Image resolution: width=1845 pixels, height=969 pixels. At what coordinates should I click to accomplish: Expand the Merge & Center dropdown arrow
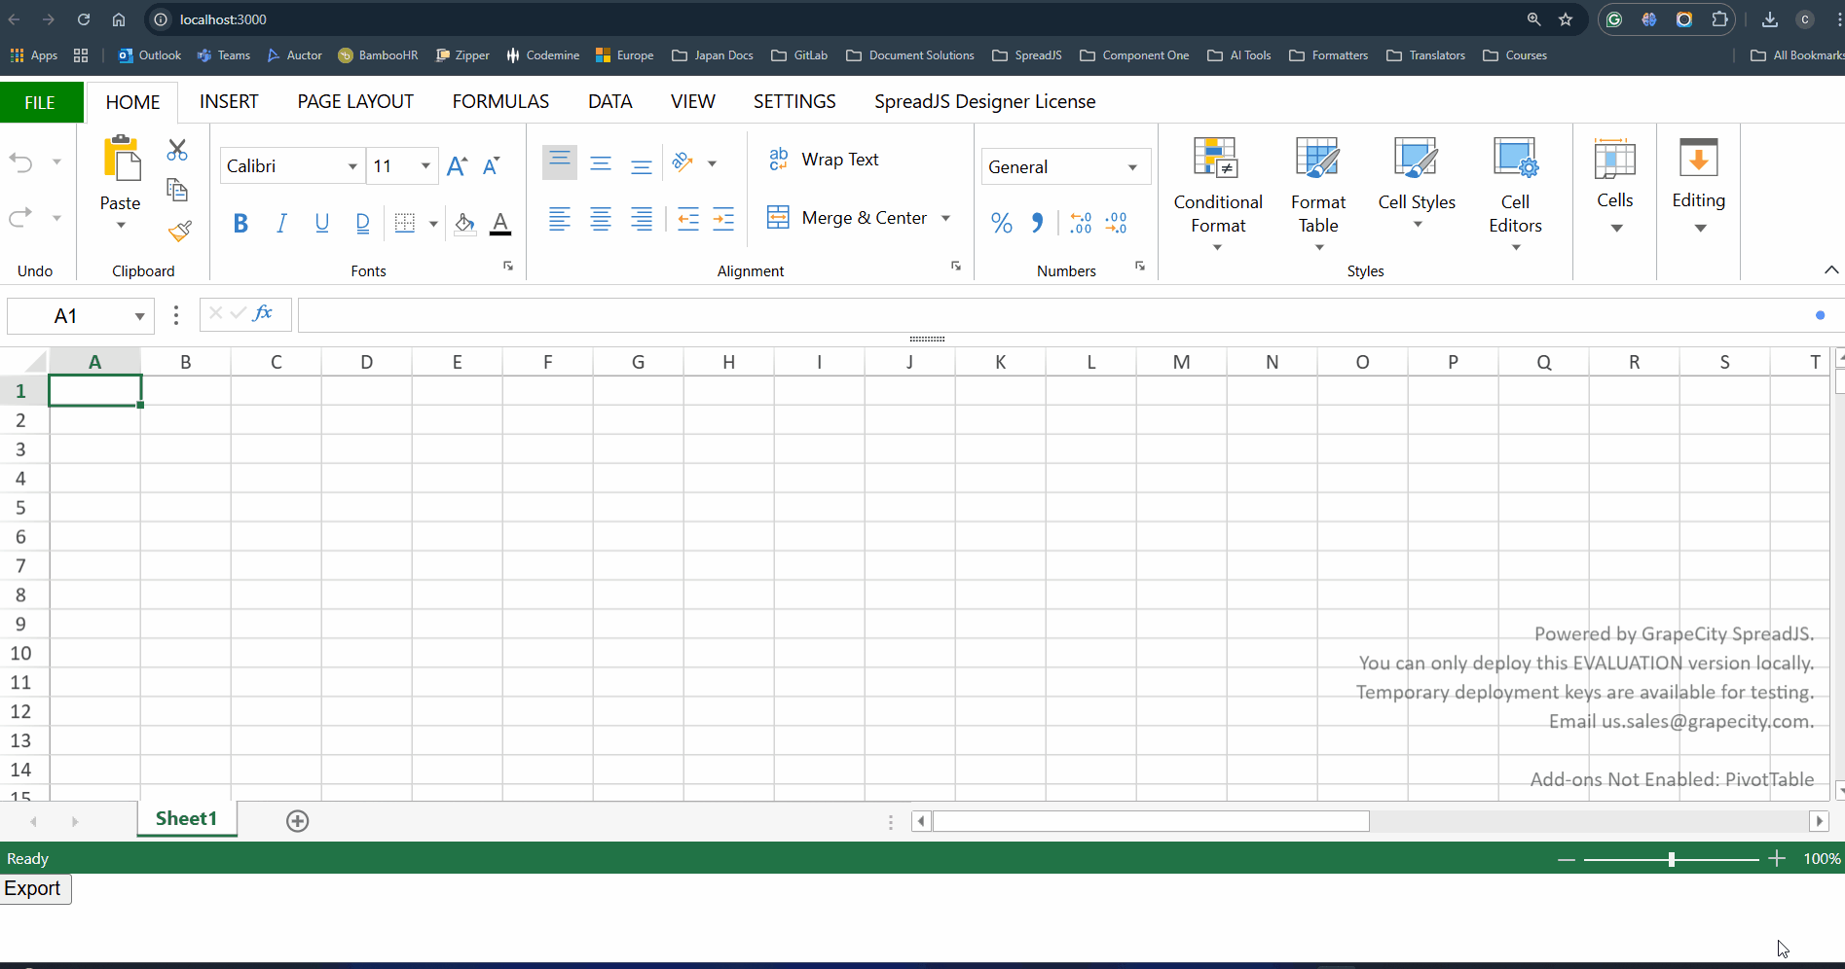click(945, 218)
